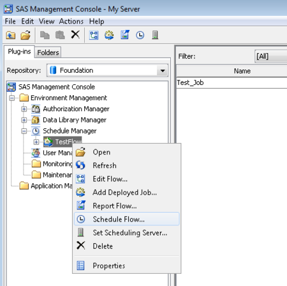Click the Report Flow toolbar icon
The image size is (287, 286).
point(125,34)
